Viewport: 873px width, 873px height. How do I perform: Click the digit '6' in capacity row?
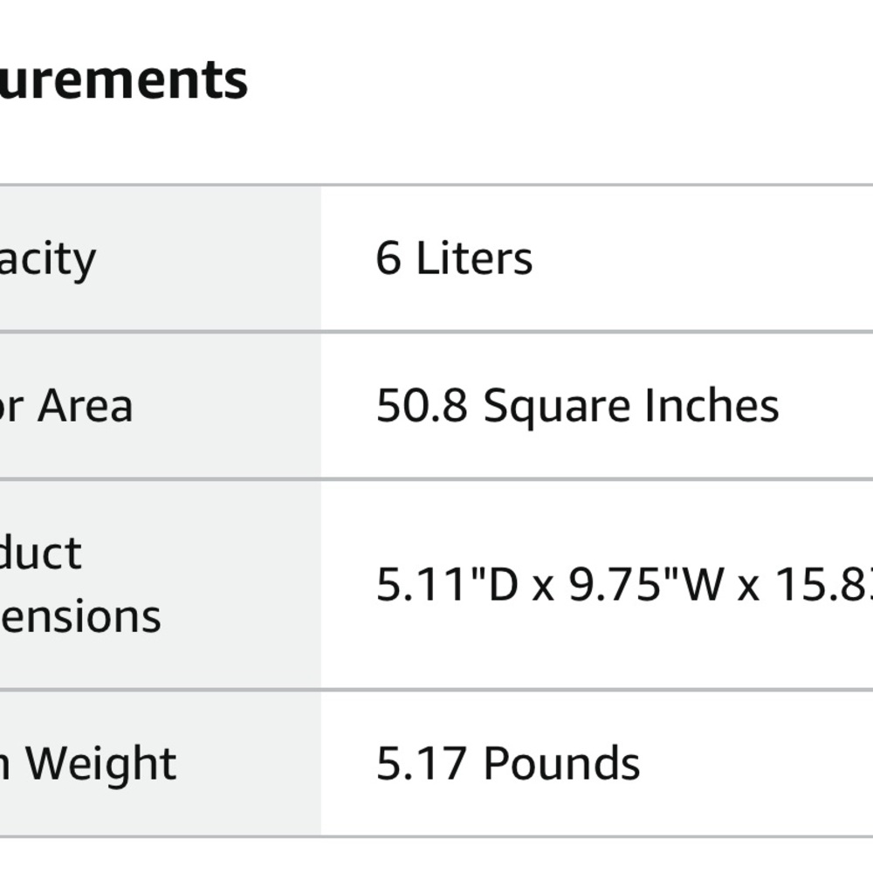388,258
